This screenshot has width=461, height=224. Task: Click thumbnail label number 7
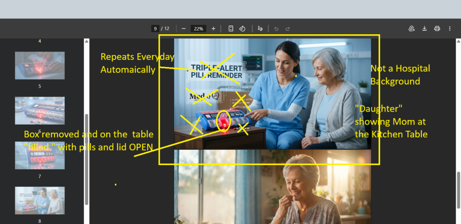(x=40, y=176)
